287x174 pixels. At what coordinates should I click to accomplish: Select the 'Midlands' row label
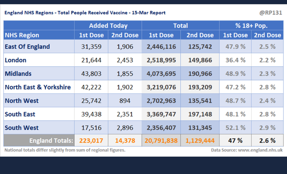18,74
